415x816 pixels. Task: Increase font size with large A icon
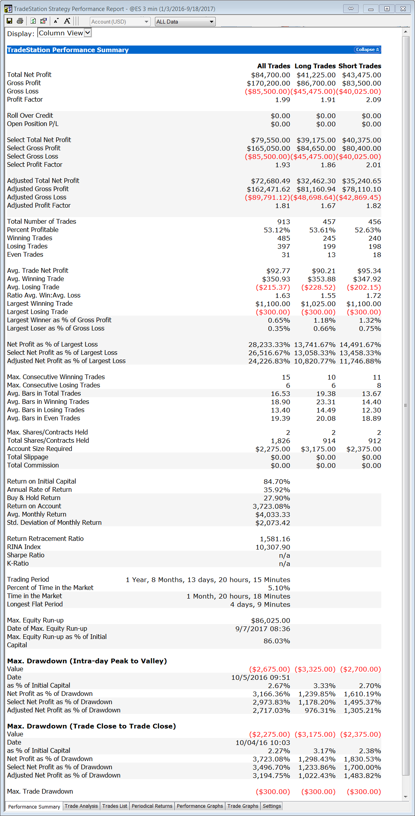tap(67, 21)
